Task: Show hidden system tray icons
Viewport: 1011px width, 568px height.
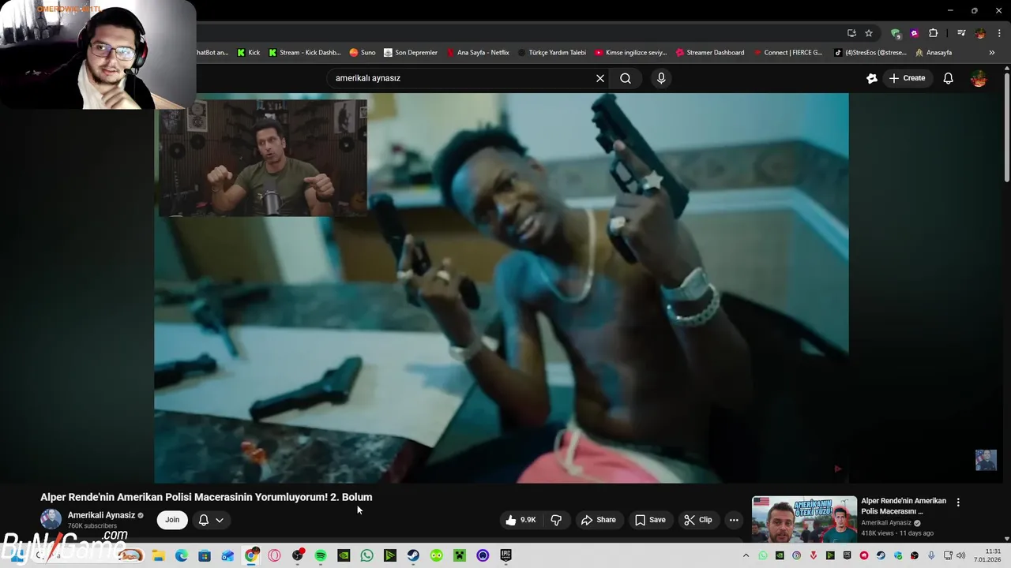Action: point(746,555)
